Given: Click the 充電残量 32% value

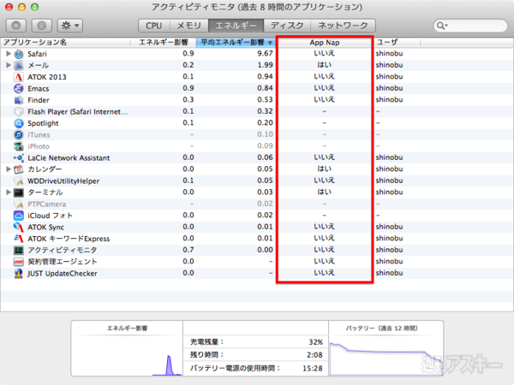Looking at the screenshot, I should tap(315, 342).
